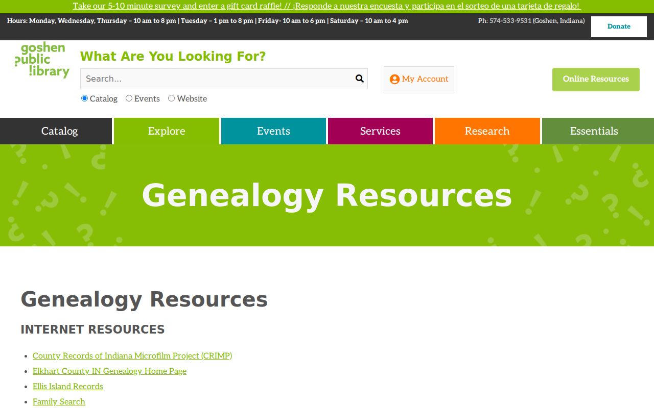The width and height of the screenshot is (654, 408).
Task: Open the Essentials navigation menu
Action: (x=598, y=131)
